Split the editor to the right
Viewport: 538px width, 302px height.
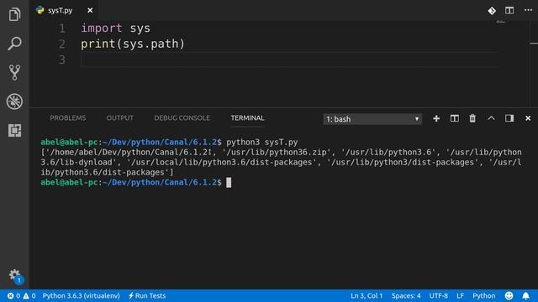[509, 10]
